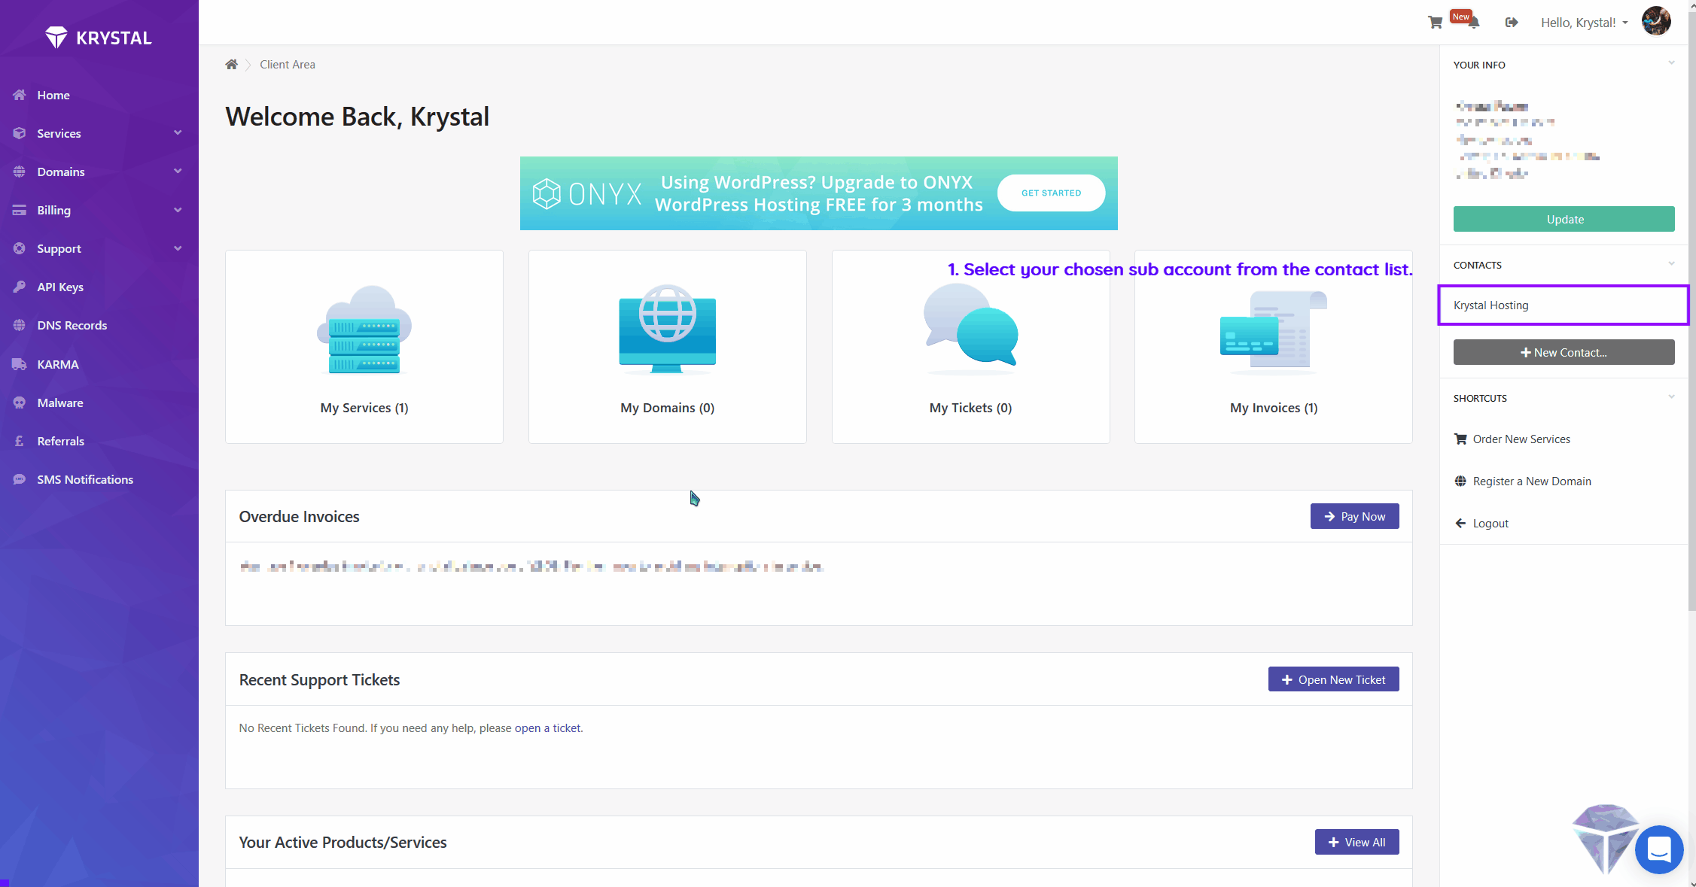The height and width of the screenshot is (887, 1696).
Task: Expand the Support menu chevron
Action: tap(178, 248)
